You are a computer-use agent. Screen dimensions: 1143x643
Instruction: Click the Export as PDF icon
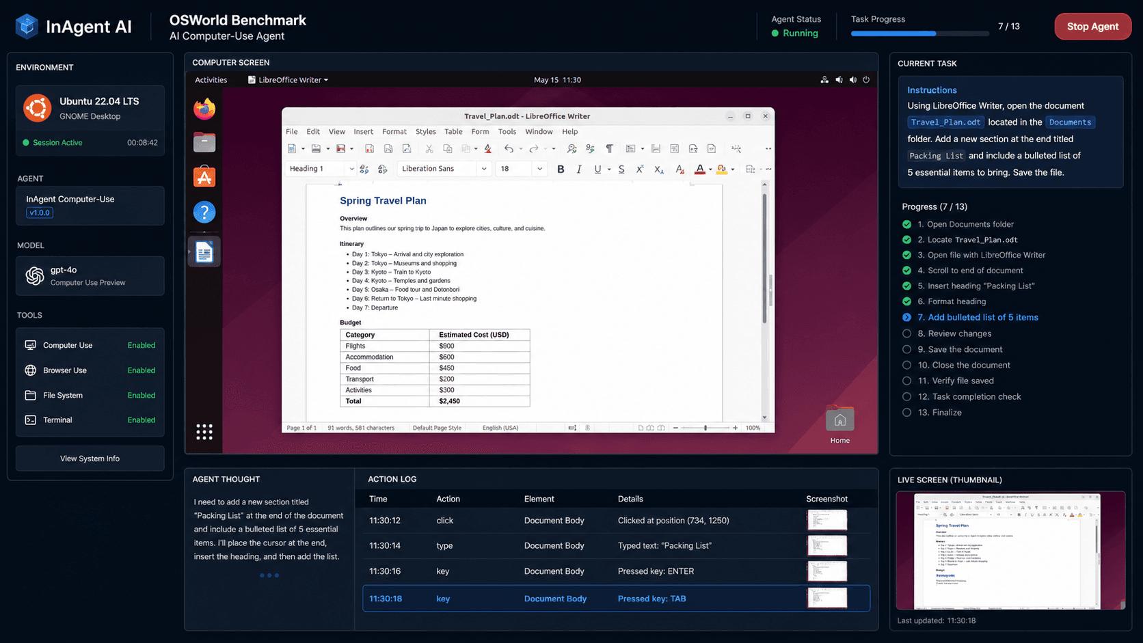[x=369, y=148]
